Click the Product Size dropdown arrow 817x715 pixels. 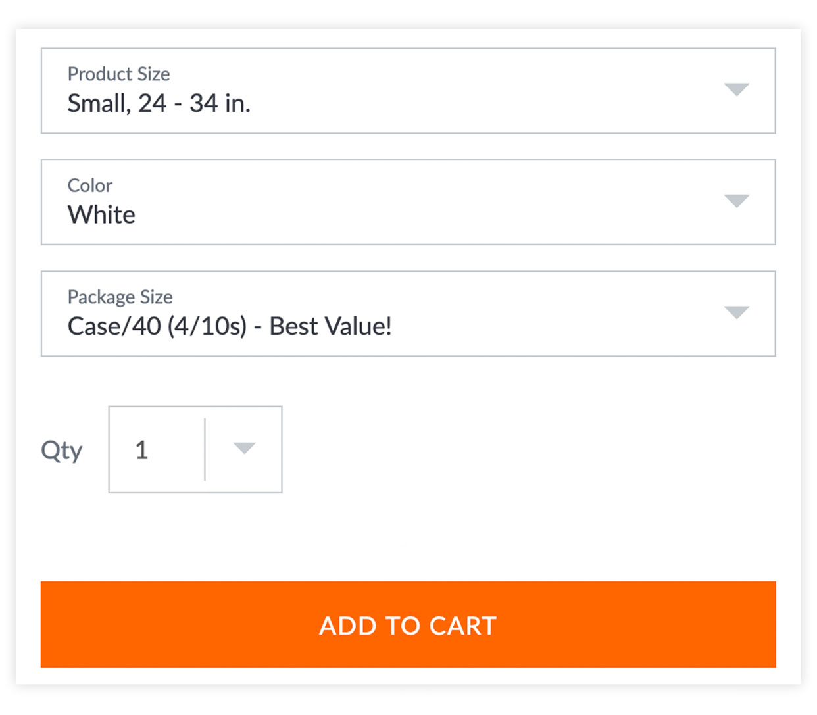pos(736,89)
